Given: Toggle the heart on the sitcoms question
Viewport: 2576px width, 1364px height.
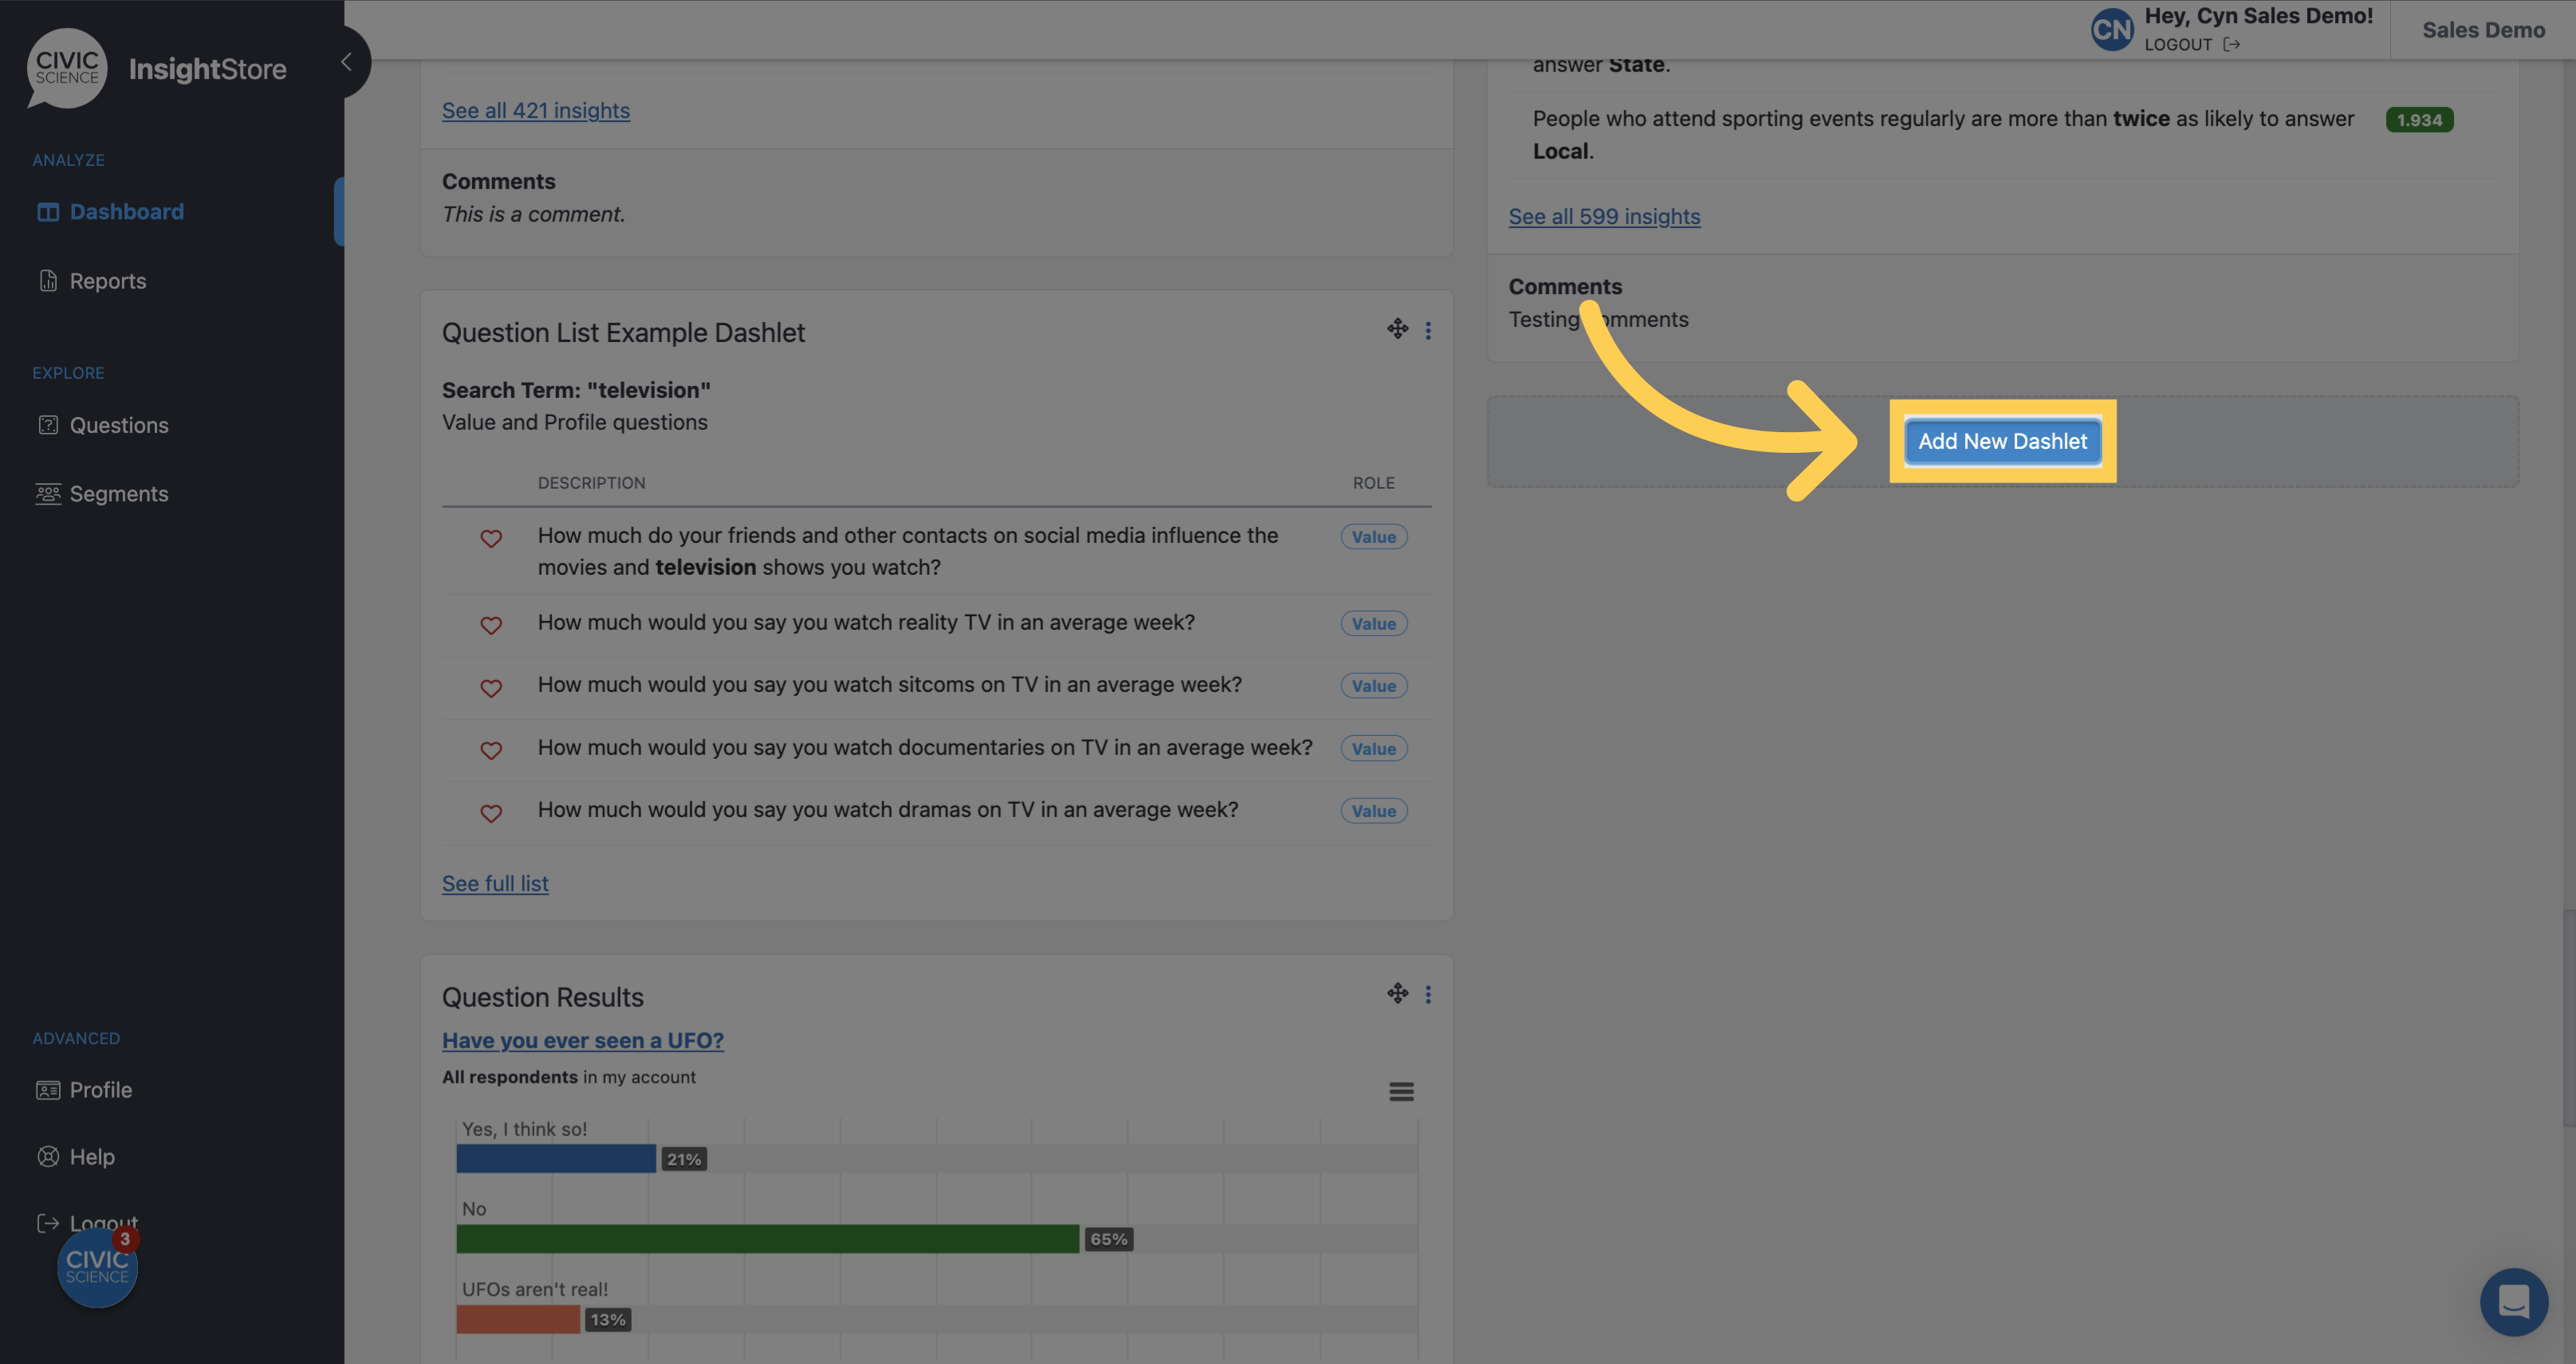Looking at the screenshot, I should 491,689.
